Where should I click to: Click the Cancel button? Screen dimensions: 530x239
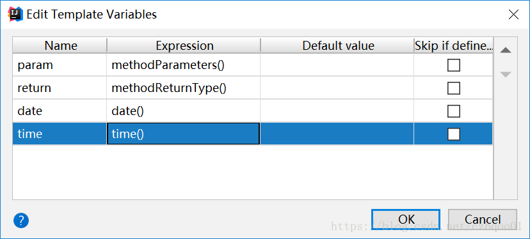click(x=483, y=219)
